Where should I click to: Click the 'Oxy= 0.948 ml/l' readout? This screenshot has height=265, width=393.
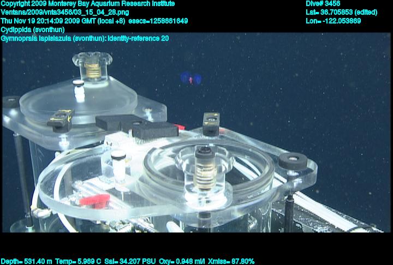(x=182, y=262)
